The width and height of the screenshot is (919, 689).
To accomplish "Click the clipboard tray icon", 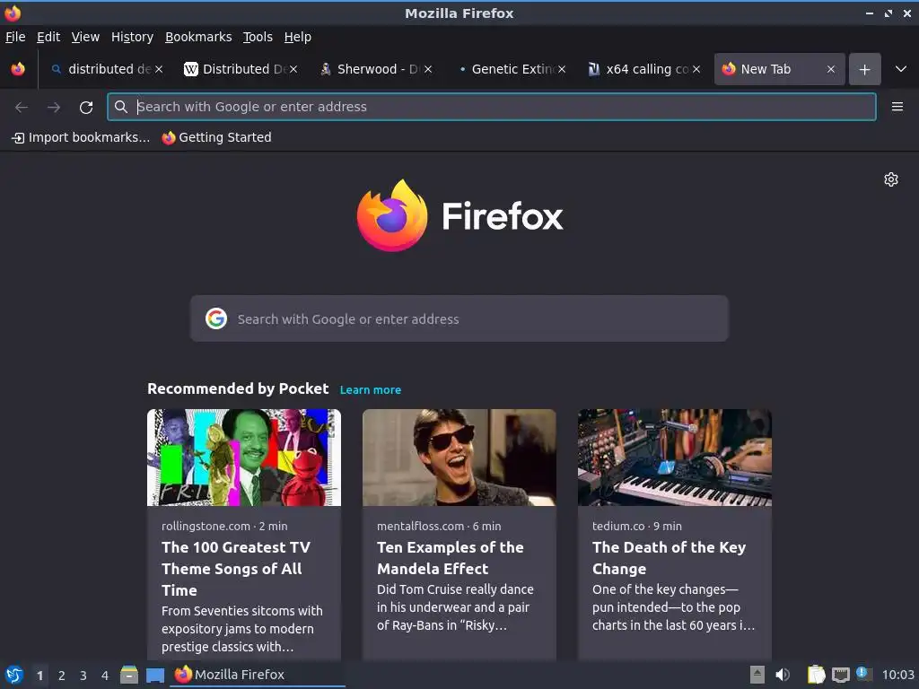I will [816, 675].
